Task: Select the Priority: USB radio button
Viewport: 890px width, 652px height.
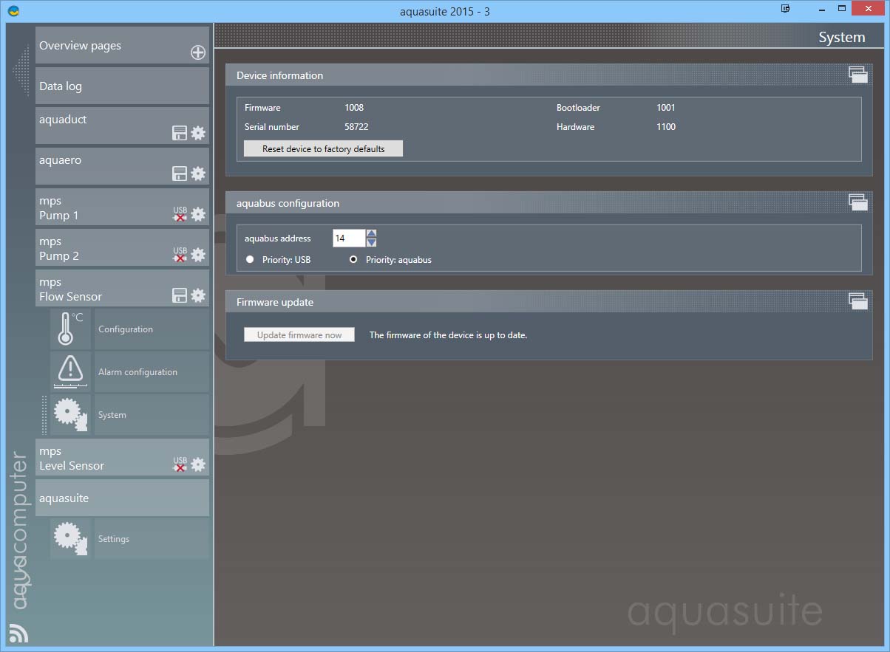Action: point(250,260)
